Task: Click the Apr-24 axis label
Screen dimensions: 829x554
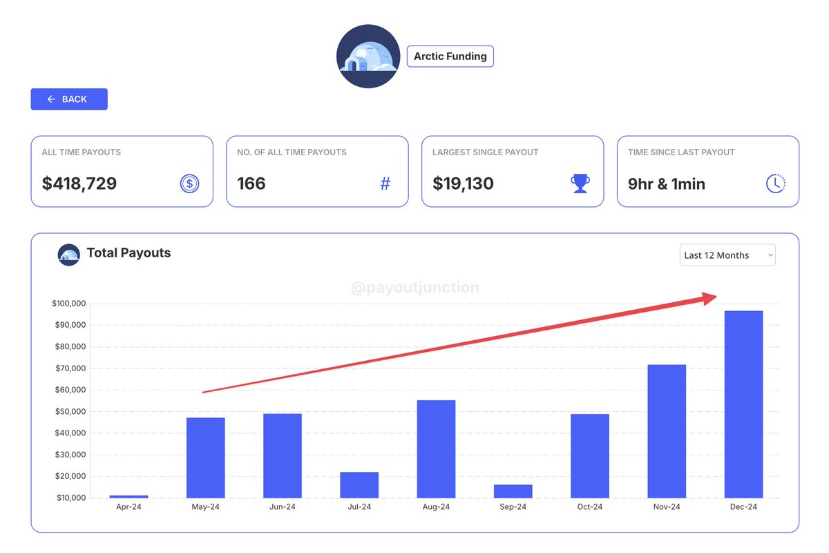Action: pyautogui.click(x=128, y=507)
